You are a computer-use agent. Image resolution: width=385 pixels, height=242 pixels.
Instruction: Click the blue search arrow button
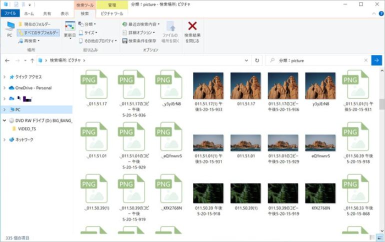point(377,60)
